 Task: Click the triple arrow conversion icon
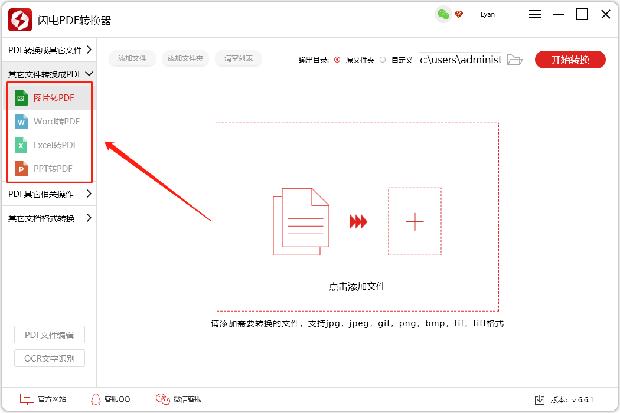pyautogui.click(x=358, y=221)
